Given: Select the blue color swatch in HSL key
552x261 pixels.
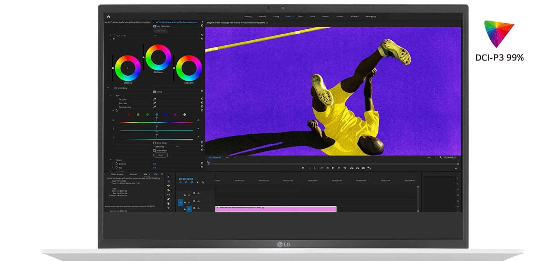Looking at the screenshot, I should [x=166, y=114].
